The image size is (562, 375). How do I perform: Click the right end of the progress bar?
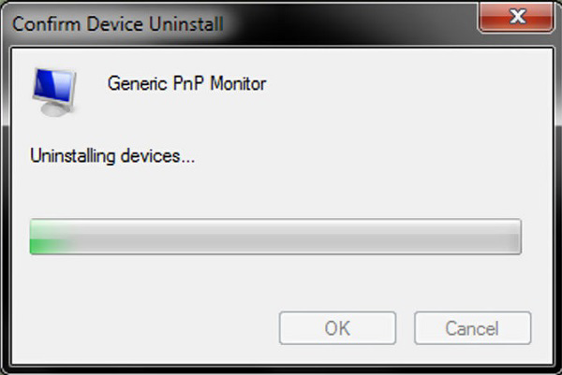(x=511, y=238)
